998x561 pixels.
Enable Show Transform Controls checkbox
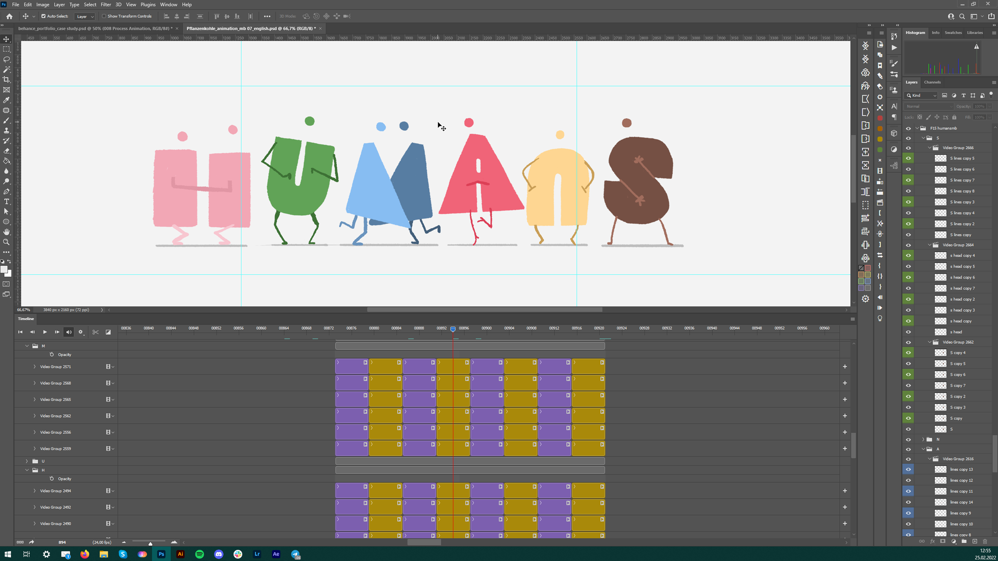[104, 16]
